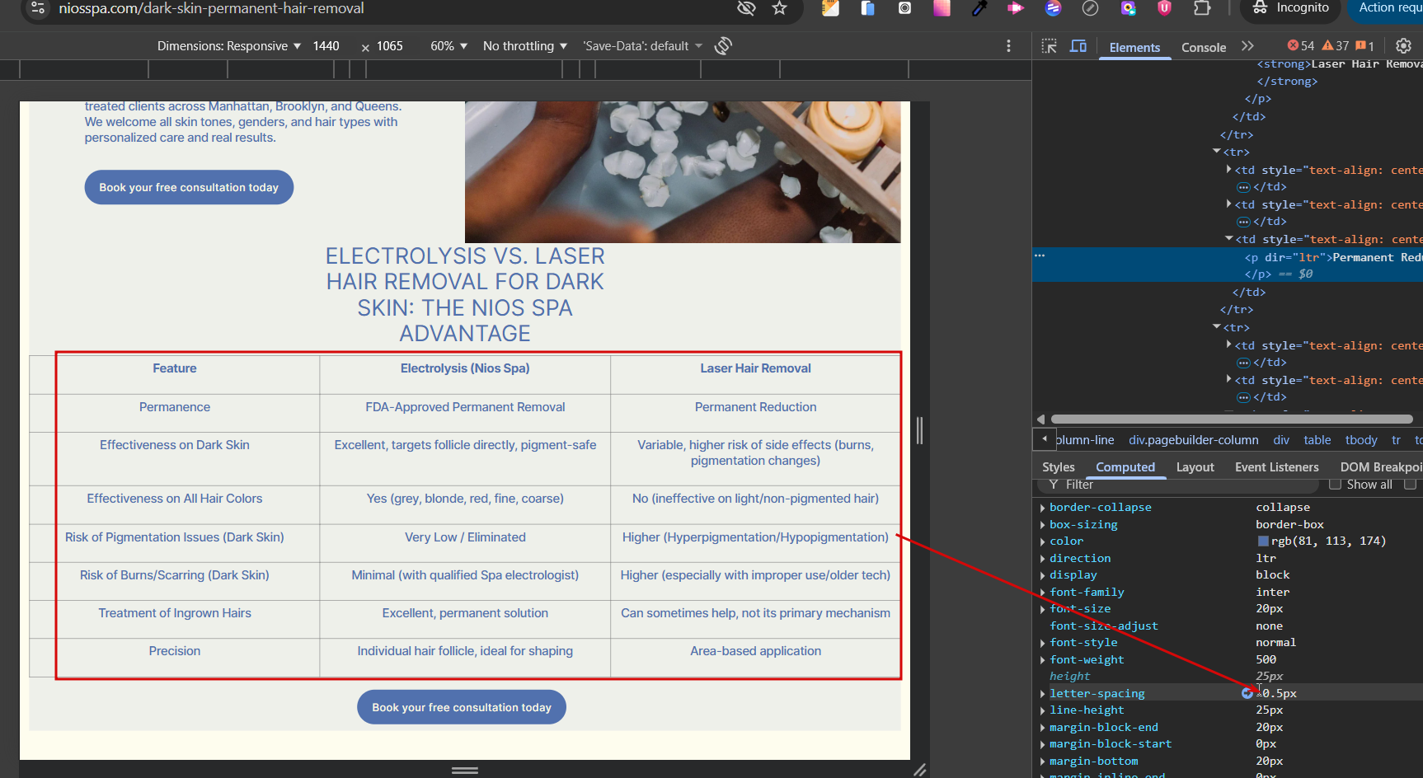Screen dimensions: 1423x778
Task: Toggle the device toolbar icon
Action: (x=1078, y=47)
